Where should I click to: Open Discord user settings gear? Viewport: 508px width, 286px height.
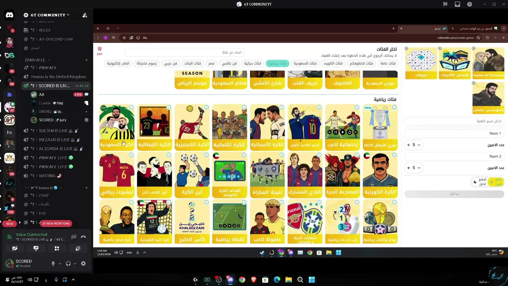(83, 263)
